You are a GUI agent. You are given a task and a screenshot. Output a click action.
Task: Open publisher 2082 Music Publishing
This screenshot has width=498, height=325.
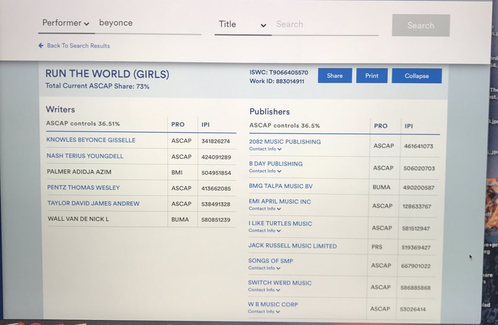pos(285,142)
